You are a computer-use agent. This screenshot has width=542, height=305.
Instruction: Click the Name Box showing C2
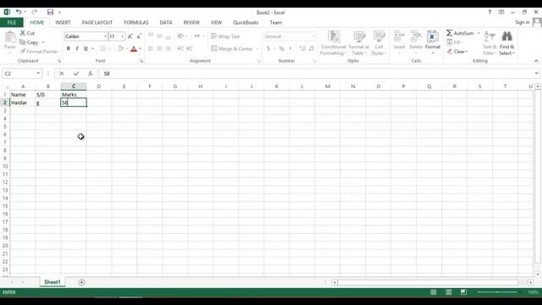19,74
